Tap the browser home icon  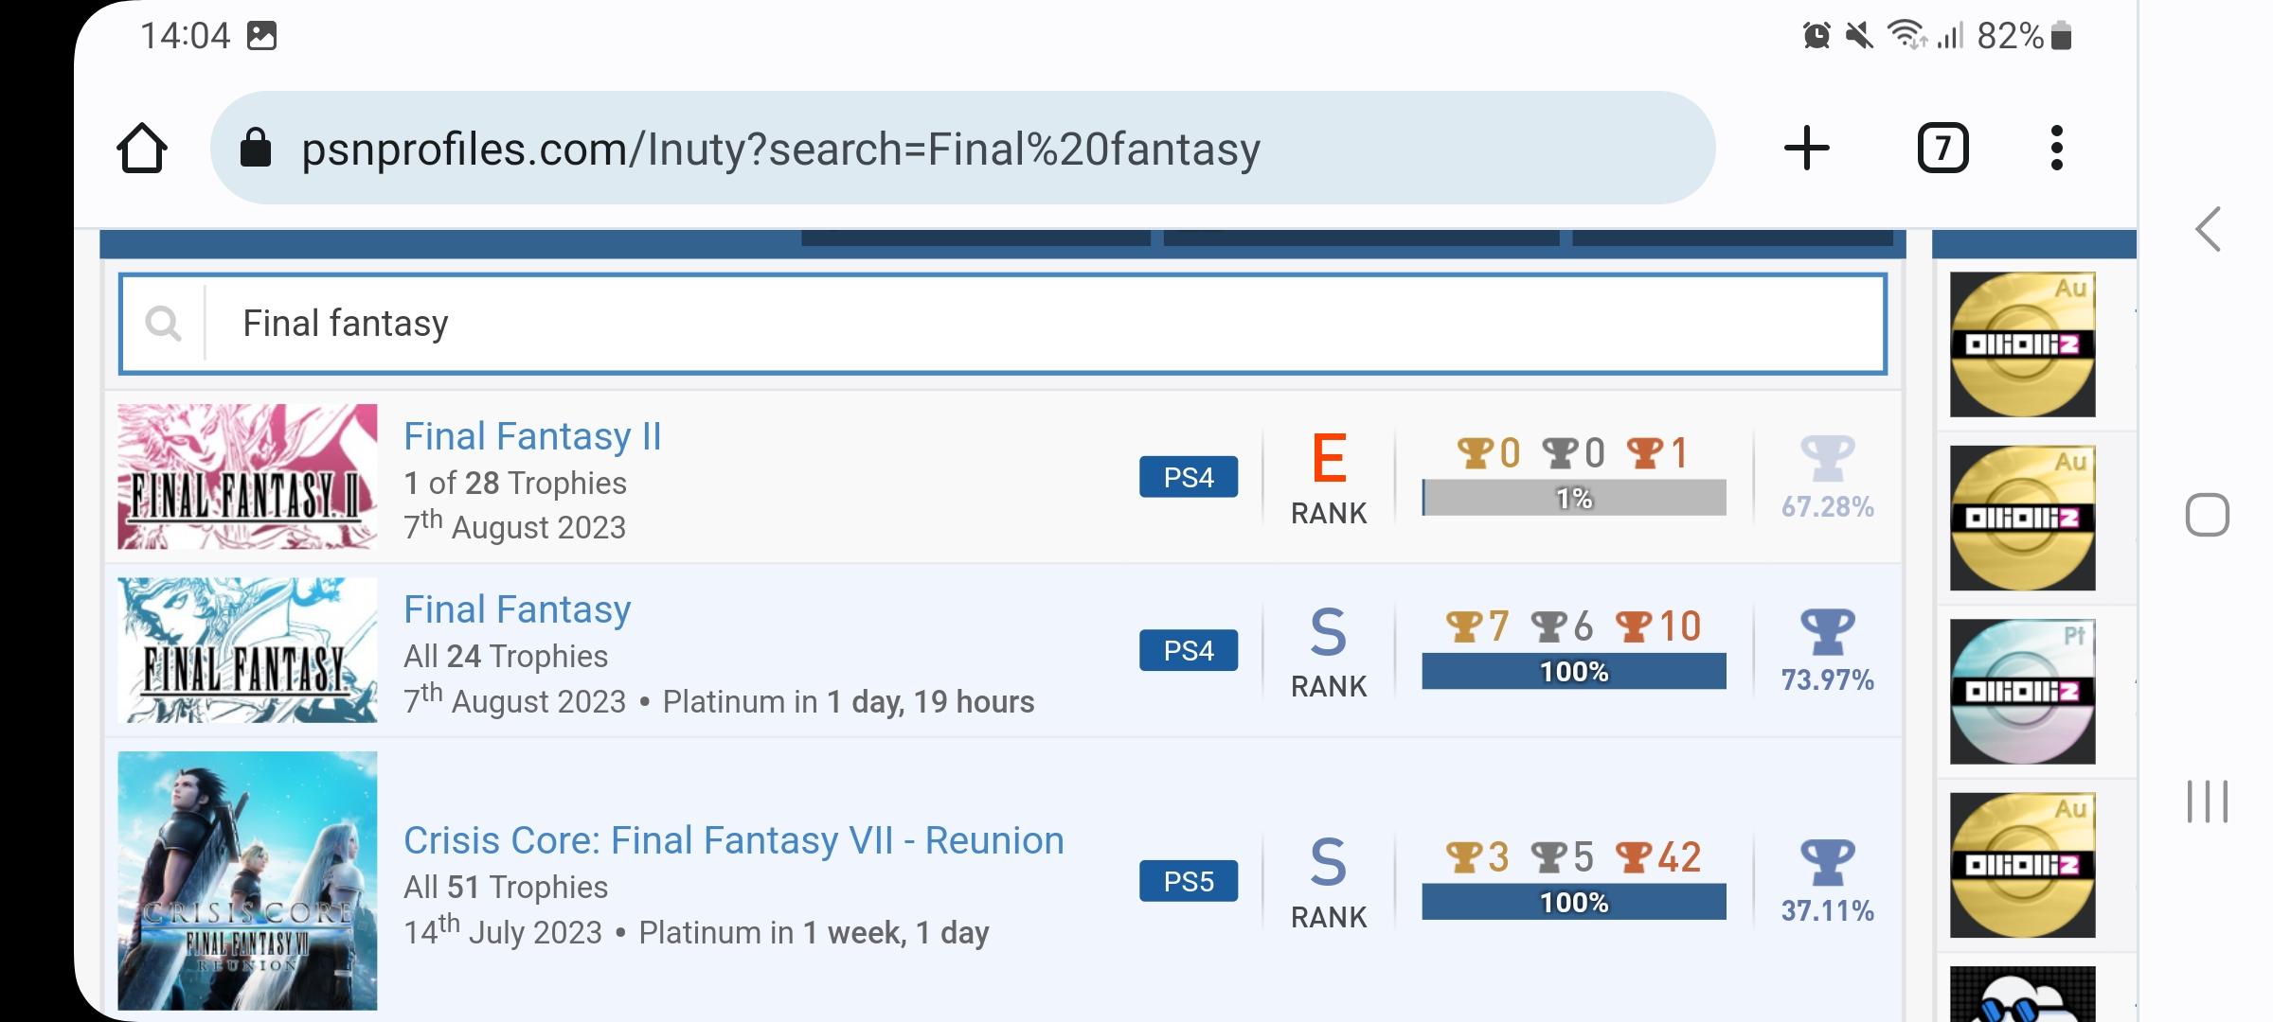pyautogui.click(x=142, y=149)
